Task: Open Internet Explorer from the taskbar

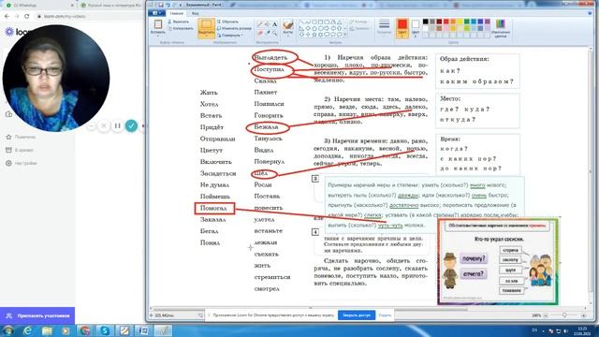Action: pos(27,330)
